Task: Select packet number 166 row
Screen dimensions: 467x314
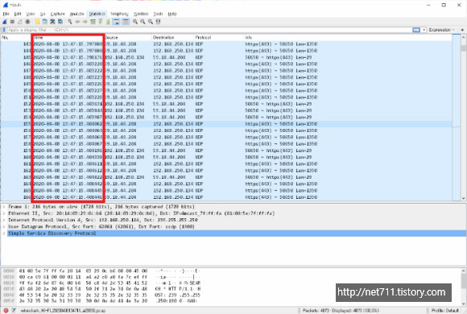Action: point(226,197)
